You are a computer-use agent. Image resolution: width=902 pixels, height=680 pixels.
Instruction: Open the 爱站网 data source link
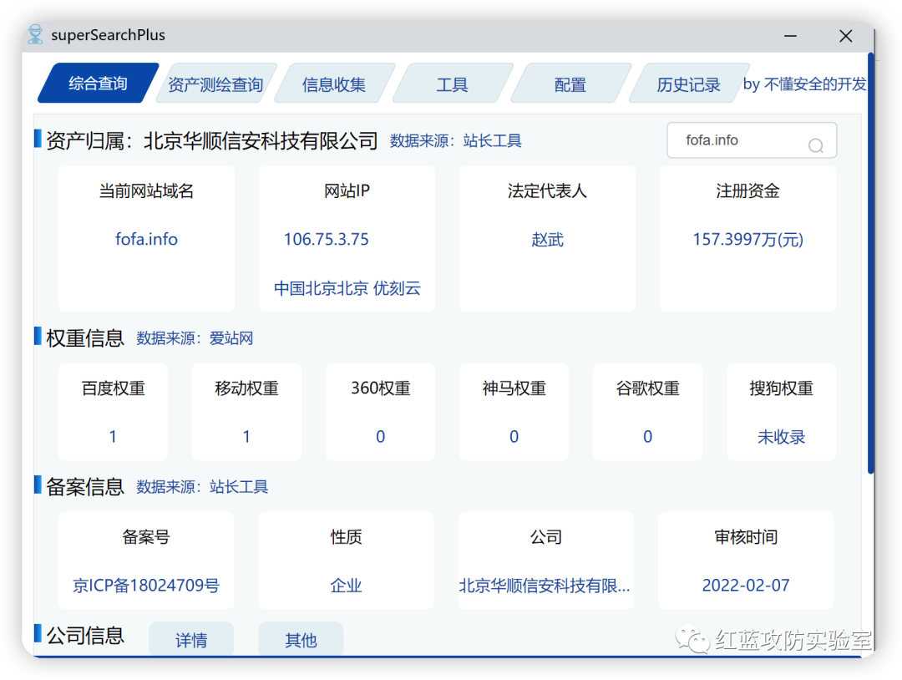[231, 338]
